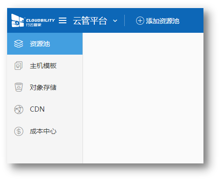
Task: Navigate to 成本中心
Action: [45, 131]
